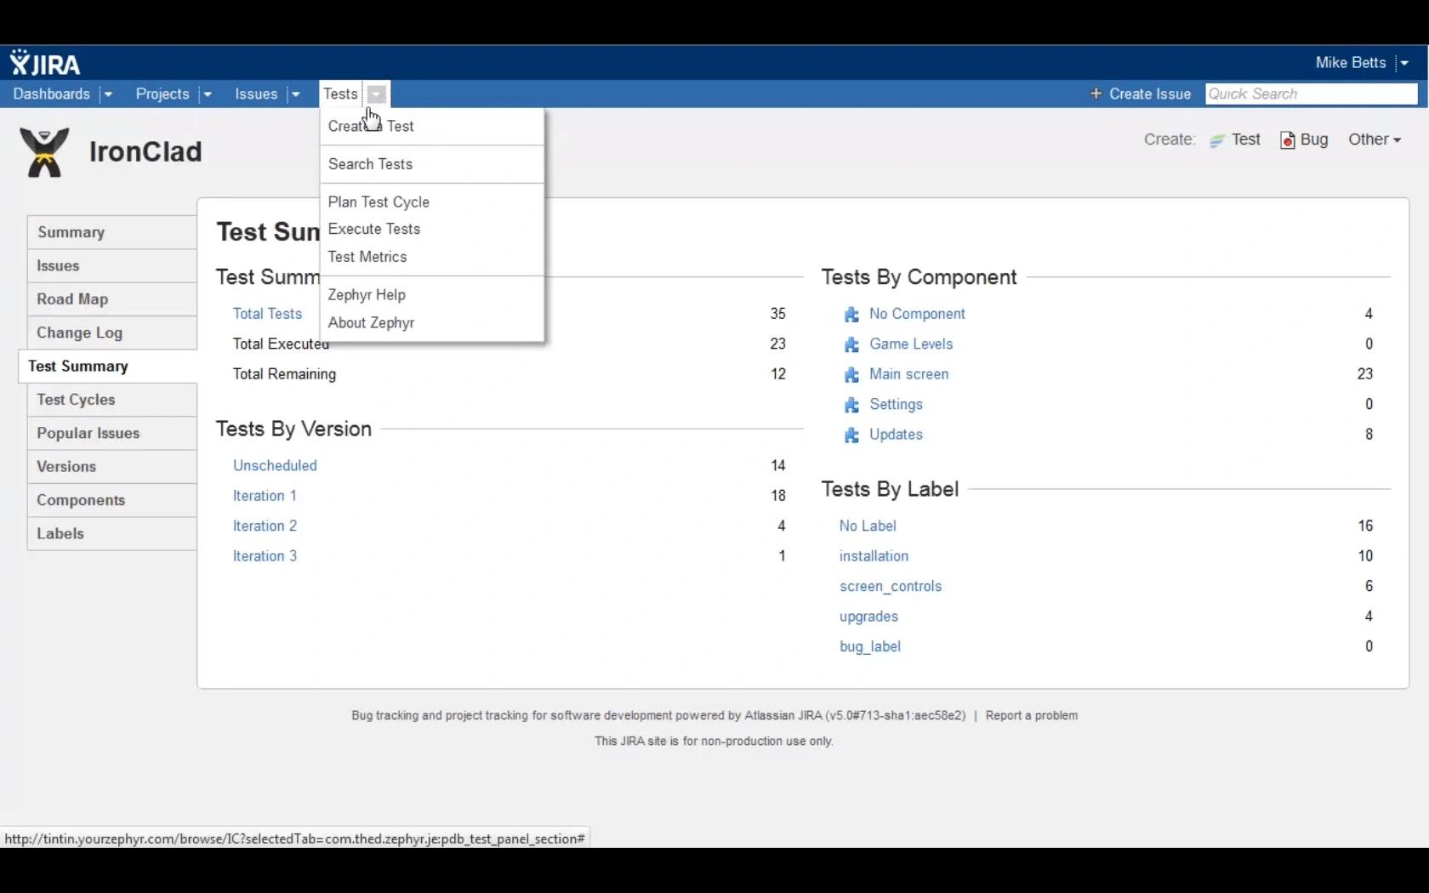Open the Main screen component link
The height and width of the screenshot is (893, 1429).
(908, 374)
